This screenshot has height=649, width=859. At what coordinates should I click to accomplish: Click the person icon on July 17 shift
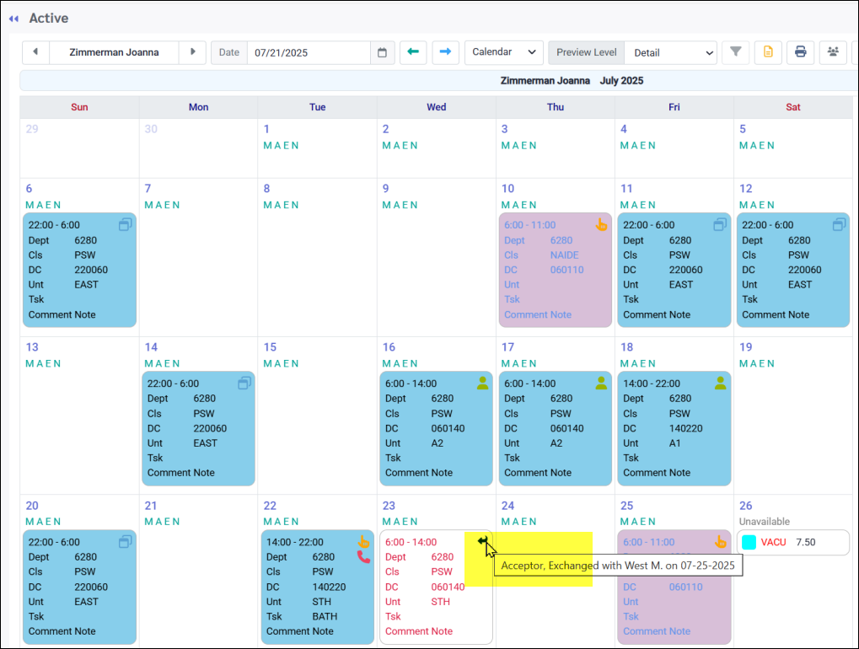(601, 383)
